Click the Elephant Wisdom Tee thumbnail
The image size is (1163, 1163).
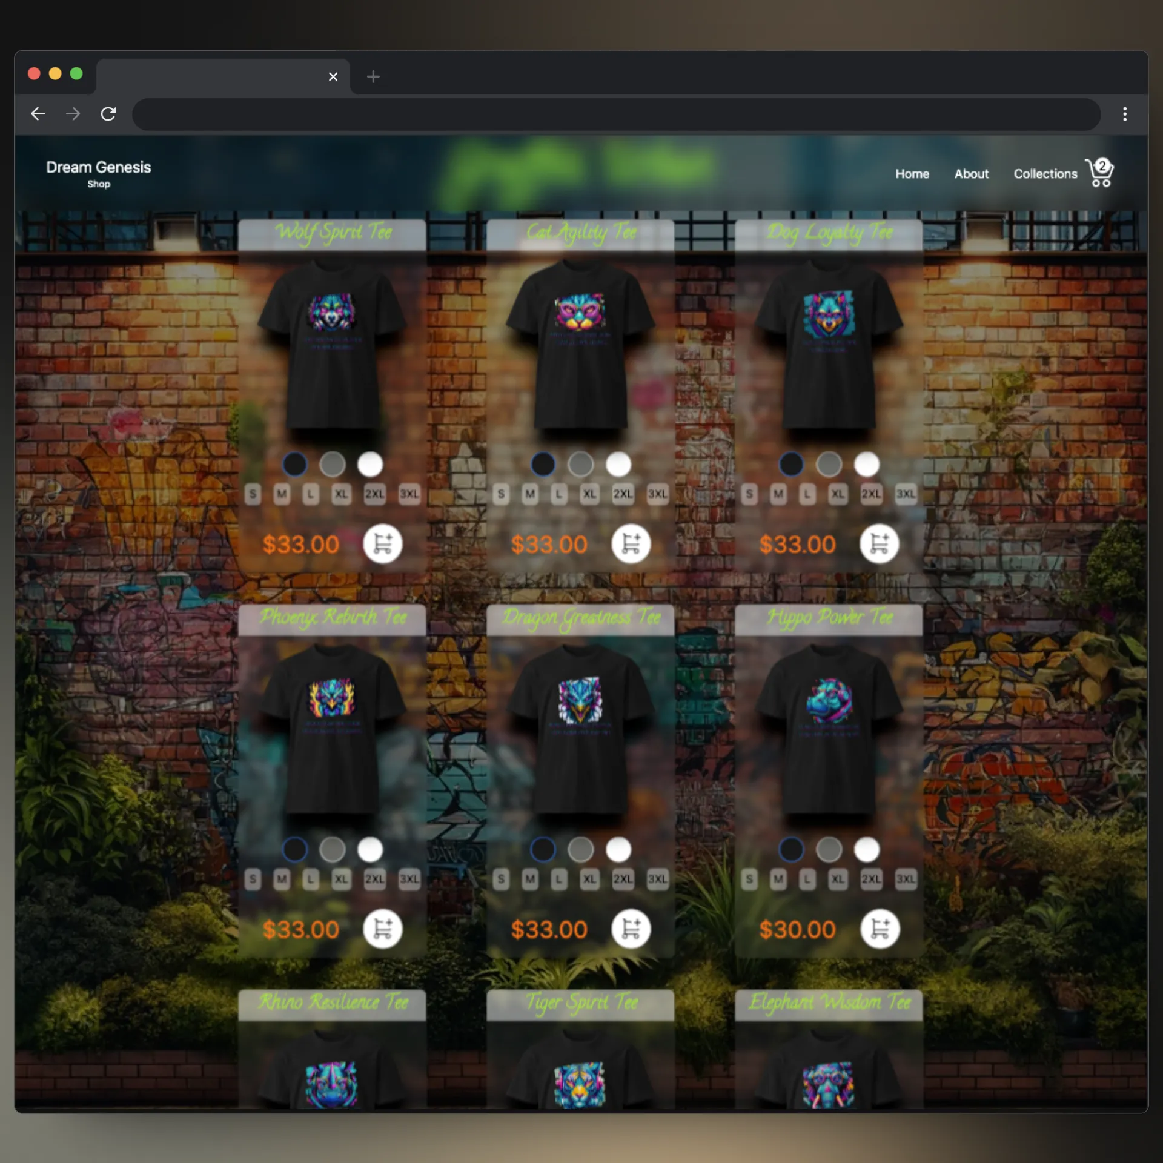pyautogui.click(x=830, y=1077)
